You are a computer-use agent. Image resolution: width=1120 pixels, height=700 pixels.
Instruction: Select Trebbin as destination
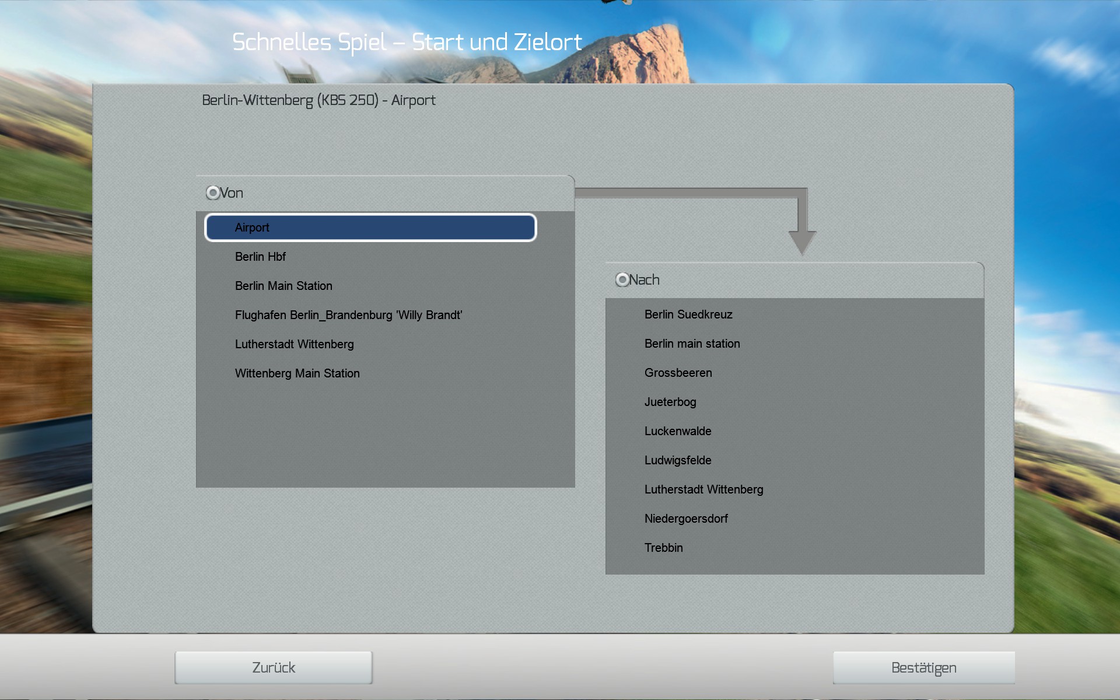pyautogui.click(x=663, y=548)
